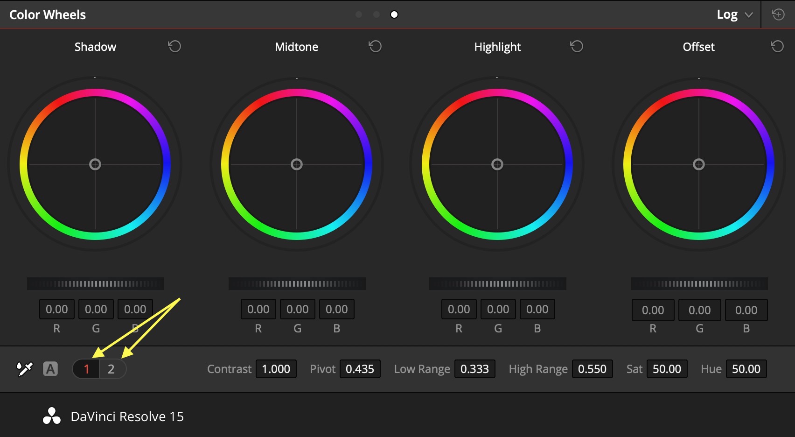Click the first page navigation dot
The height and width of the screenshot is (437, 795).
point(359,14)
